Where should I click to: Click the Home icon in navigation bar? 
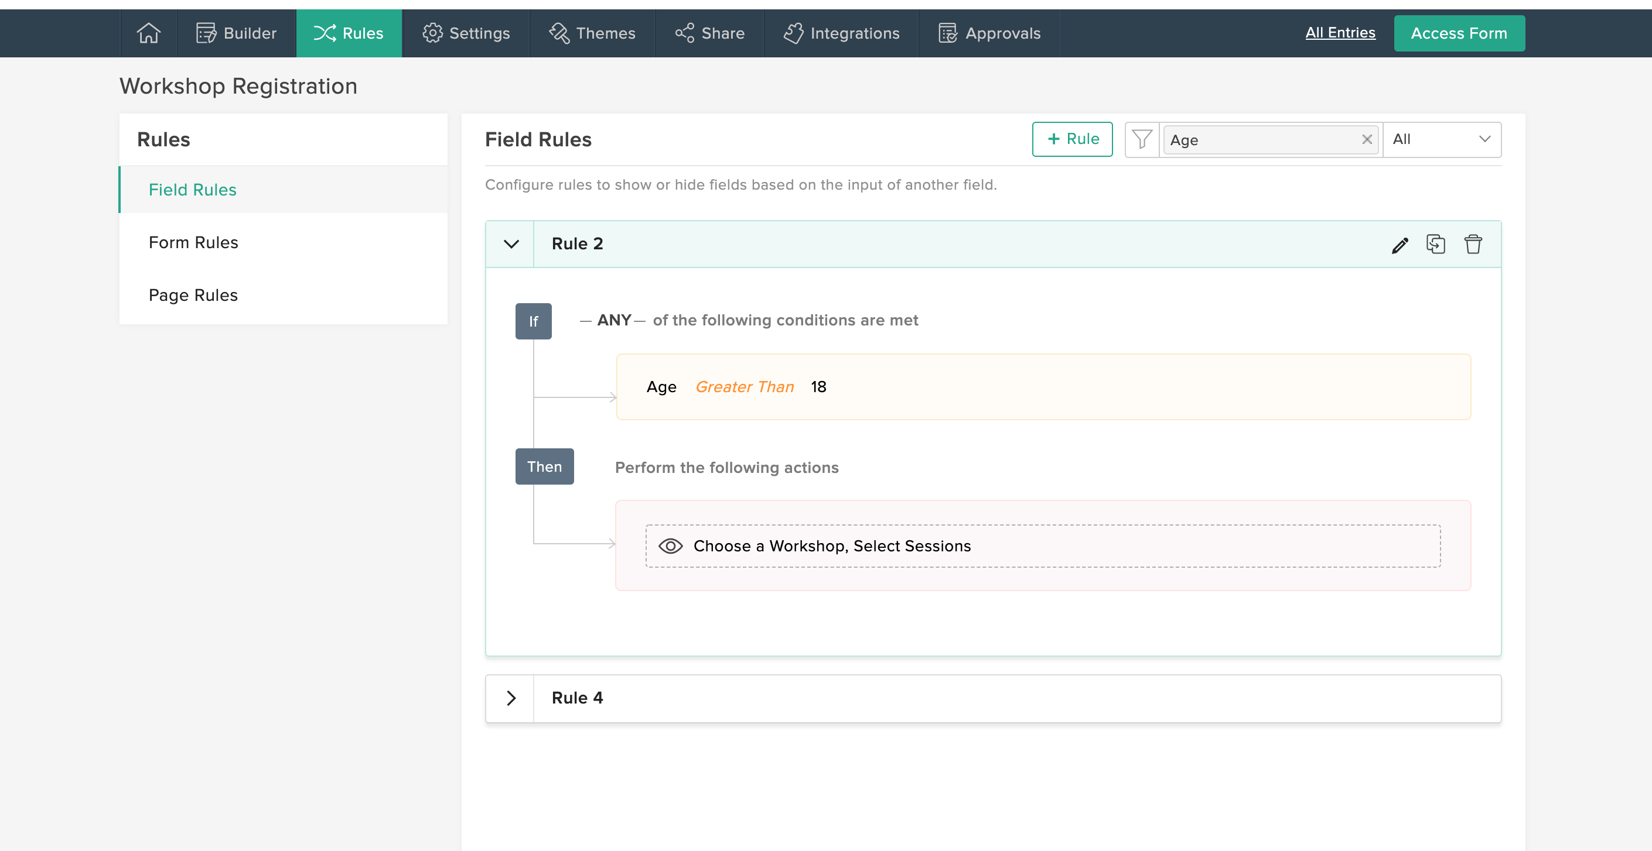148,33
